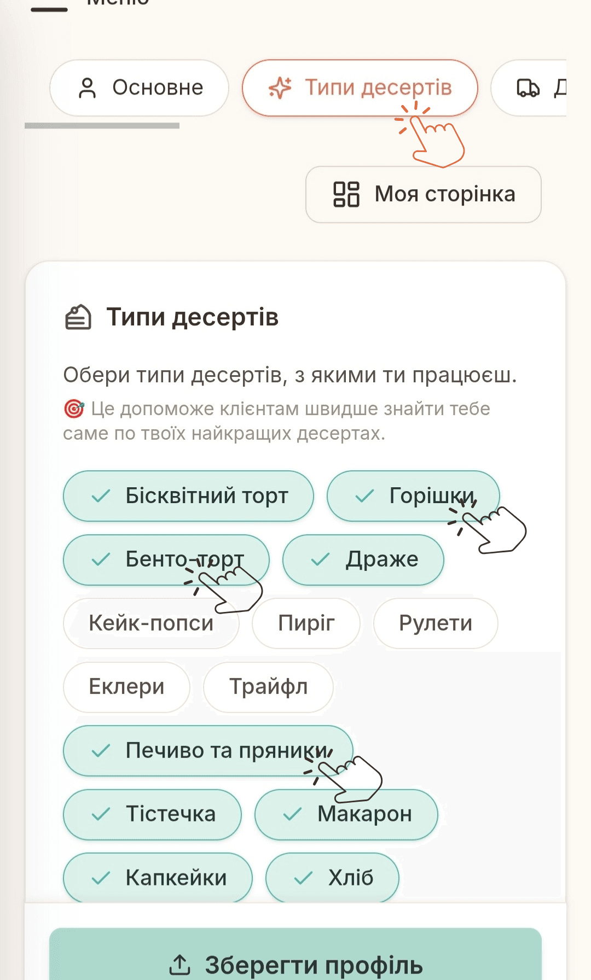Click the sparkle icon in Типи десертів

coord(280,87)
